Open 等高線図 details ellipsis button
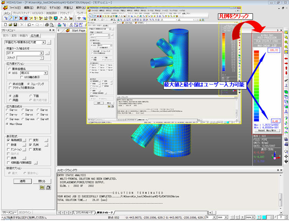This screenshot has height=221, width=289. (x=24, y=140)
